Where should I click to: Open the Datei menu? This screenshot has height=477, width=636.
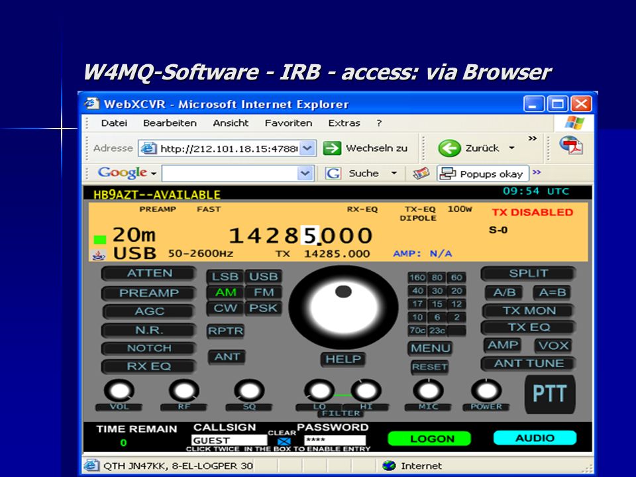click(x=114, y=123)
